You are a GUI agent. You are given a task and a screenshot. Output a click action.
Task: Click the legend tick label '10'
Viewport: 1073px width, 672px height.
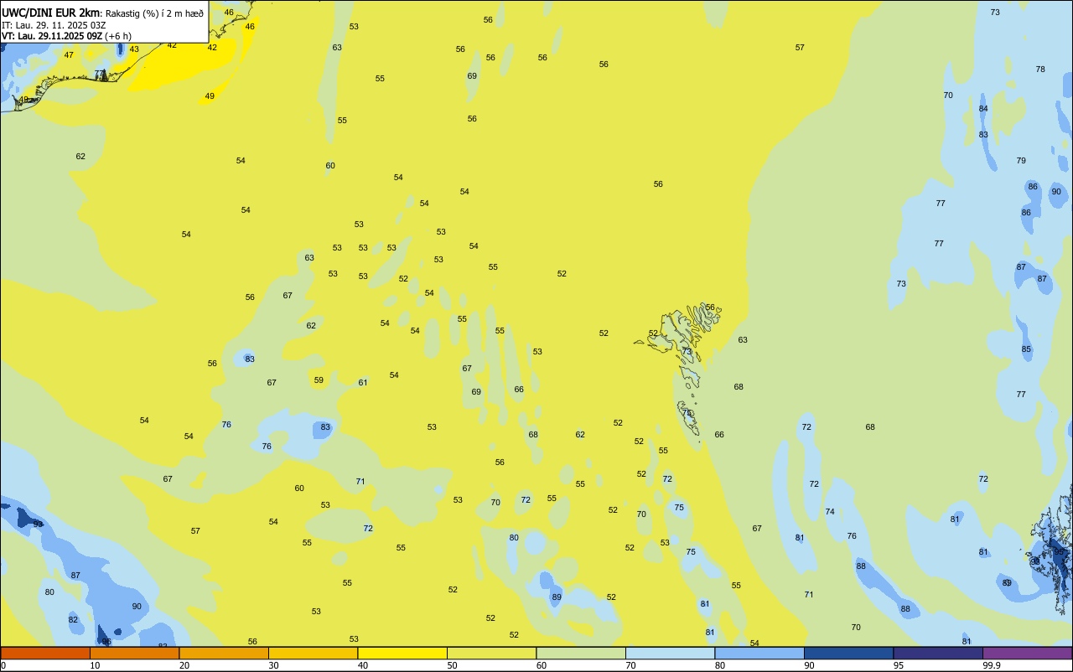[95, 665]
